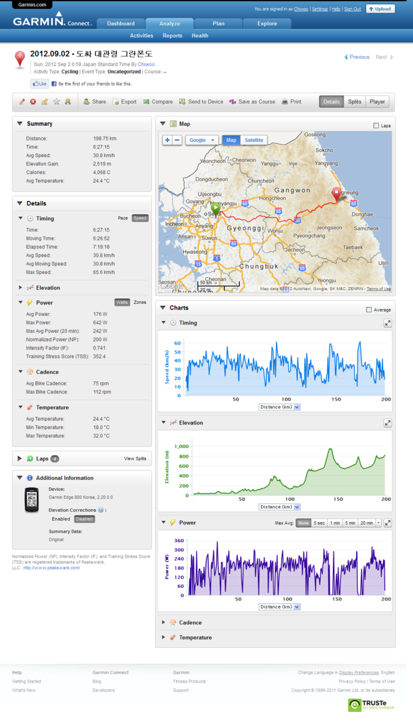413x726 pixels.
Task: Collapse the Additional Information panel
Action: pyautogui.click(x=20, y=478)
